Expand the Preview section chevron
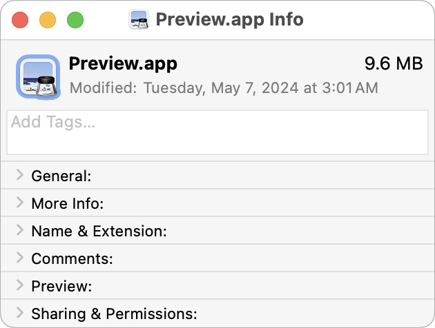This screenshot has width=435, height=328. 20,285
